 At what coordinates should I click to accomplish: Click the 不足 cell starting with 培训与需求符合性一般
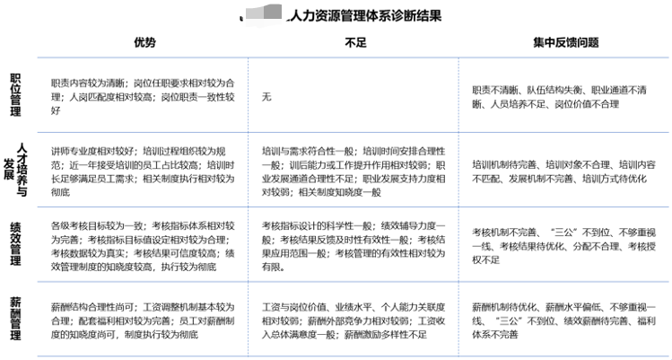(x=353, y=172)
